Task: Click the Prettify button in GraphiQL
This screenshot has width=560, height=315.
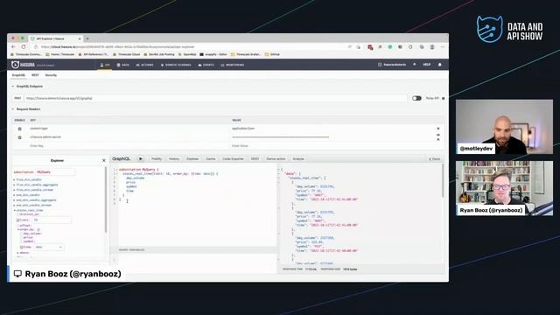Action: 157,159
